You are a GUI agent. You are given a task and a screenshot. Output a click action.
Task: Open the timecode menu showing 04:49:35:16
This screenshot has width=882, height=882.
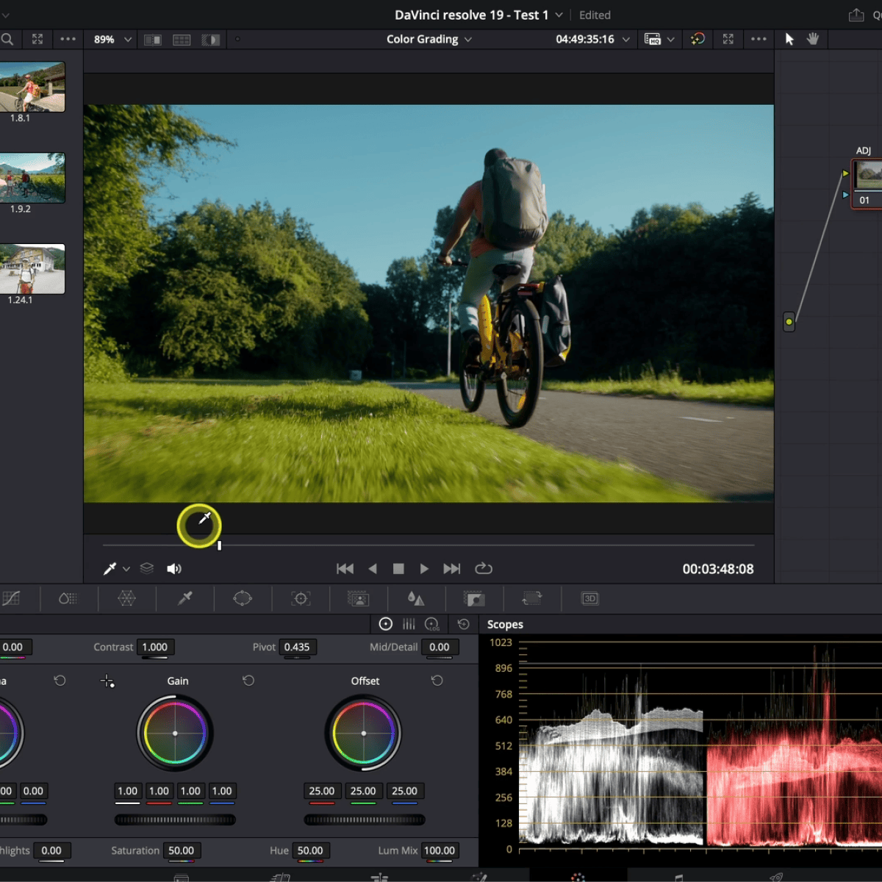[x=592, y=39]
